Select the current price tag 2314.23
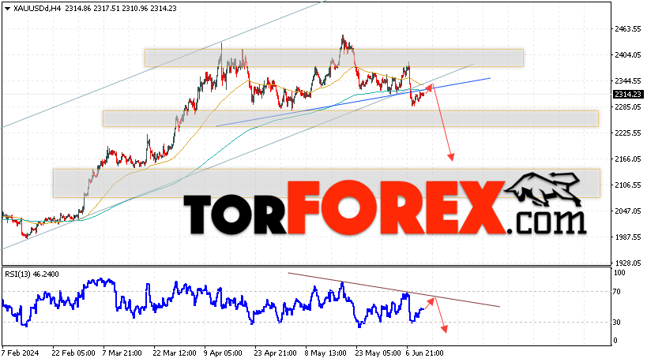The width and height of the screenshot is (647, 362). [627, 95]
